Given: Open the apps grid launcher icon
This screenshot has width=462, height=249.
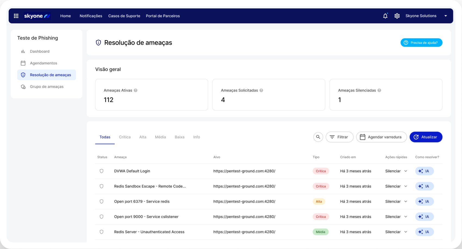Looking at the screenshot, I should 16,16.
